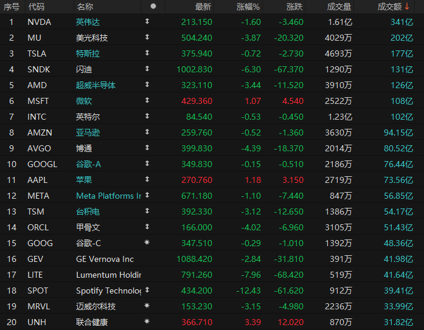Click MSFT latest price 429.360

click(196, 101)
